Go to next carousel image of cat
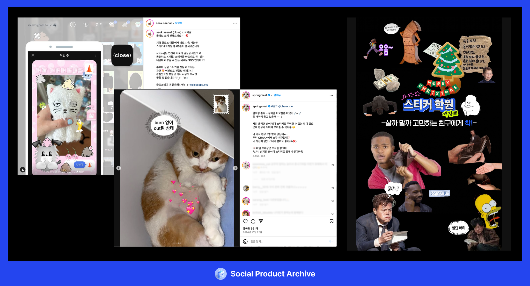This screenshot has width=530, height=286. click(x=235, y=168)
